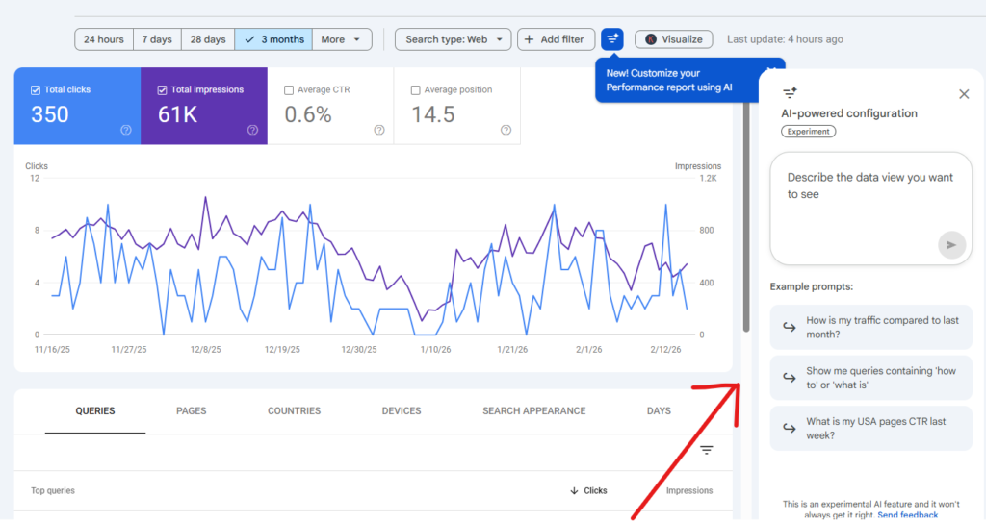Switch to the DEVICES tab
This screenshot has width=986, height=521.
pyautogui.click(x=402, y=411)
